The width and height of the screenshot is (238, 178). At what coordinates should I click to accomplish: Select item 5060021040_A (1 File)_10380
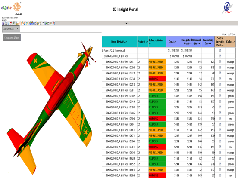120,107
